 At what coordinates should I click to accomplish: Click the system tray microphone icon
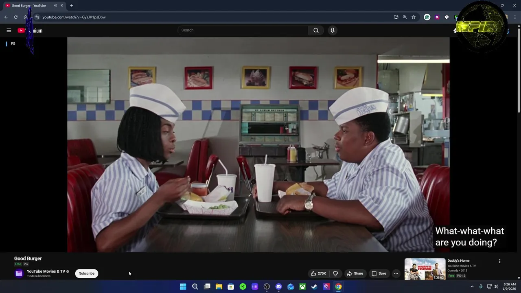(481, 286)
